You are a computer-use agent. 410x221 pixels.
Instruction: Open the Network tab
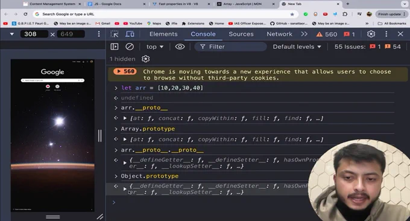pyautogui.click(x=279, y=34)
